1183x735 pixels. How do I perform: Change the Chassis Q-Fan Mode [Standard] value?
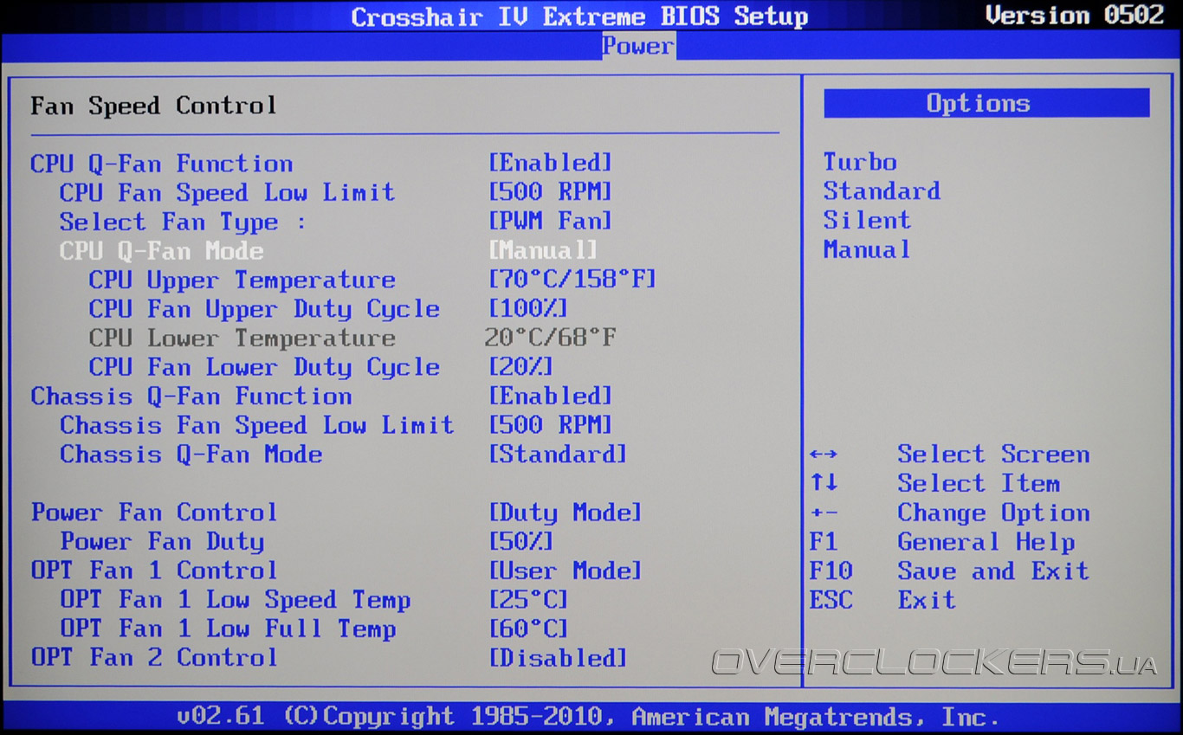(558, 454)
